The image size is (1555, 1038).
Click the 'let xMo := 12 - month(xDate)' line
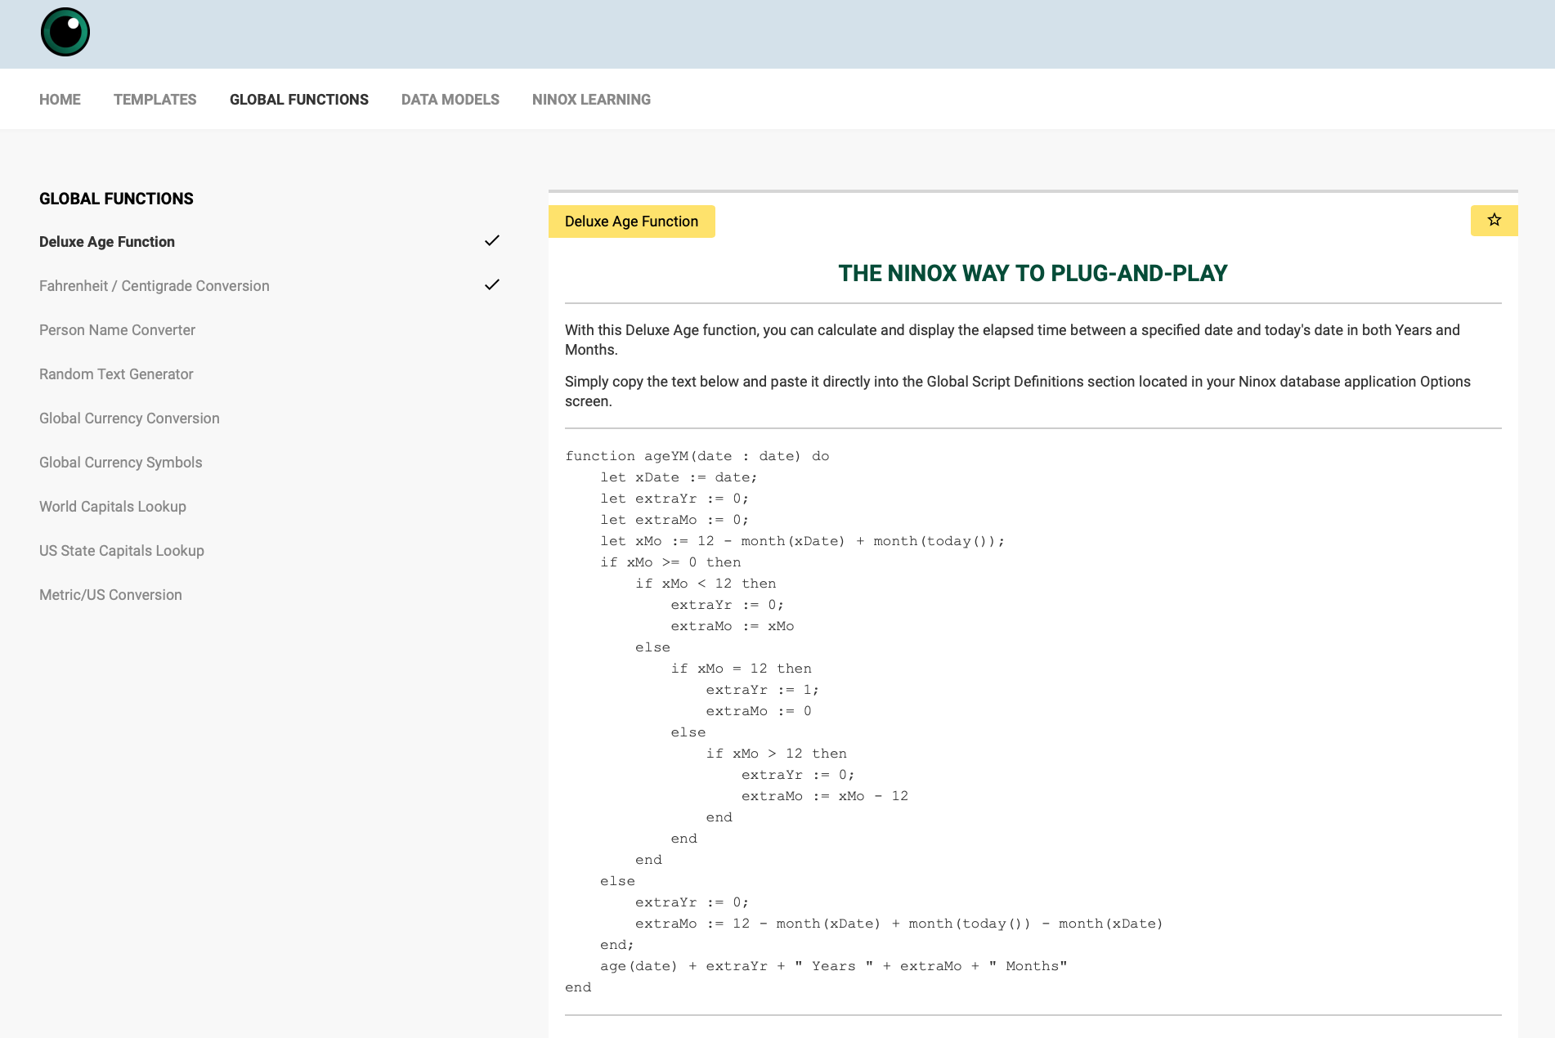point(803,541)
